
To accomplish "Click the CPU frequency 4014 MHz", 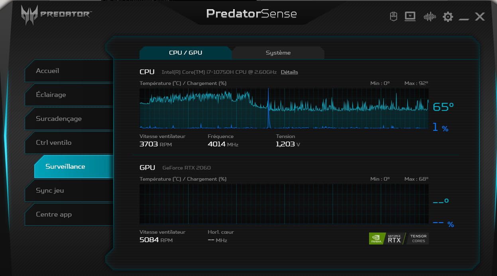I will pos(223,144).
